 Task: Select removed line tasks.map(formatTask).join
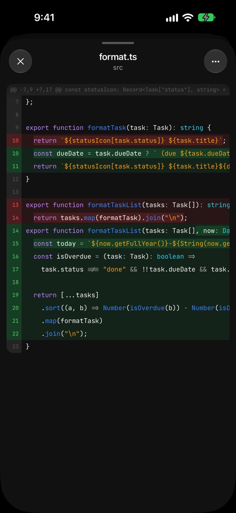click(x=118, y=218)
